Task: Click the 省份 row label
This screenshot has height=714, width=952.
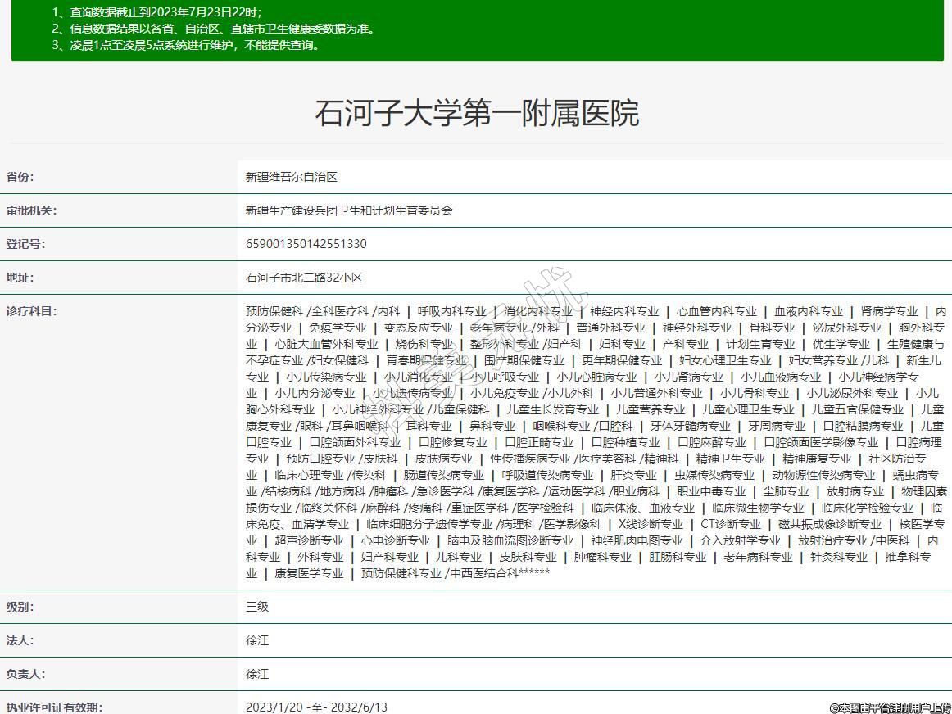Action: pos(20,177)
